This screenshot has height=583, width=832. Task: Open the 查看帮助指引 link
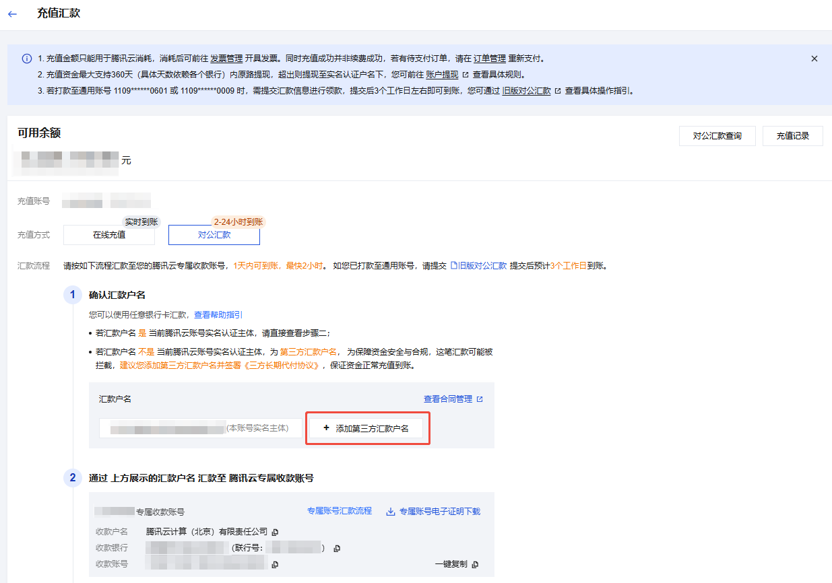[218, 314]
